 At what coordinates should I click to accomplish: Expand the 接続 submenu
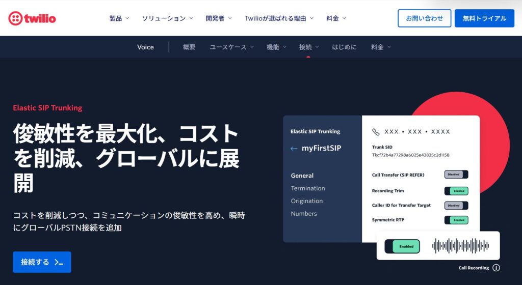309,47
